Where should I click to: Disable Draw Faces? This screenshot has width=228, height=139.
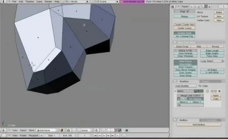(x=185, y=61)
